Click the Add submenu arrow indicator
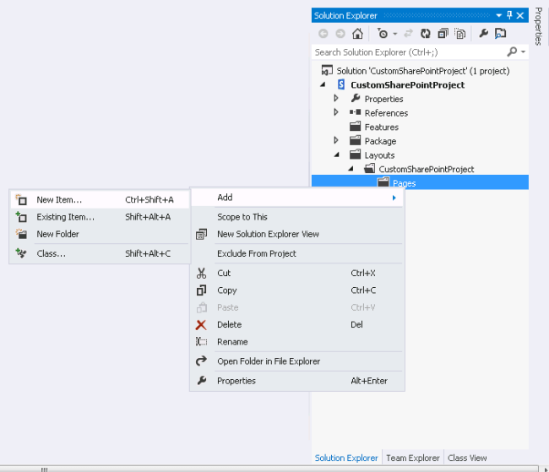 [394, 198]
